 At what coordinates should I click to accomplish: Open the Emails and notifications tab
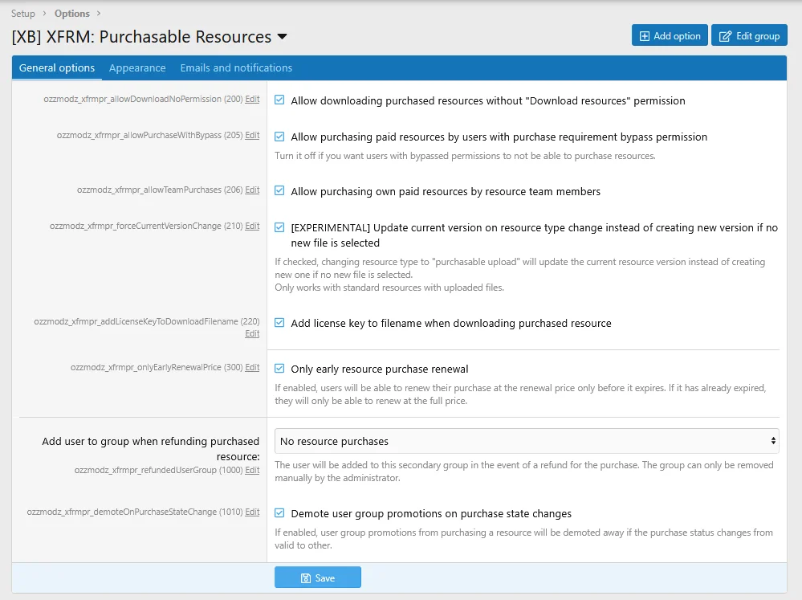(236, 68)
